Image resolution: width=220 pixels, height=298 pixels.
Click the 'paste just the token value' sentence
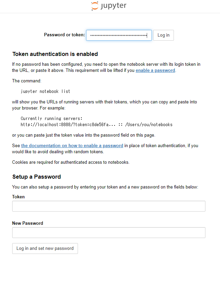[x=84, y=135]
